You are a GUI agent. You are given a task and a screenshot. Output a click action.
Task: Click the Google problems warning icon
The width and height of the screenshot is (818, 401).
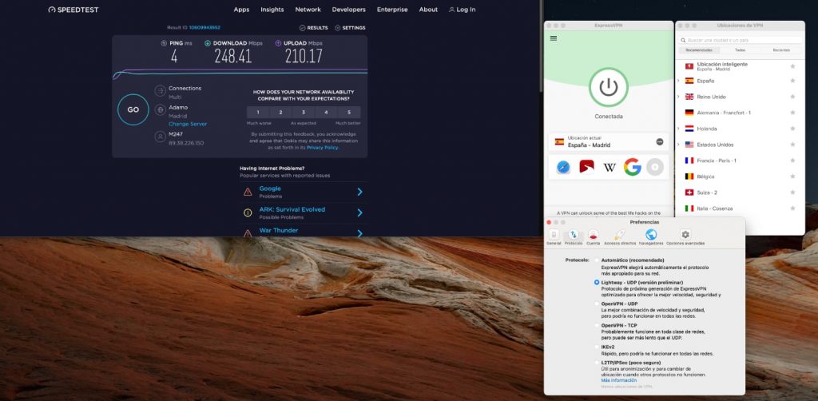pyautogui.click(x=248, y=192)
